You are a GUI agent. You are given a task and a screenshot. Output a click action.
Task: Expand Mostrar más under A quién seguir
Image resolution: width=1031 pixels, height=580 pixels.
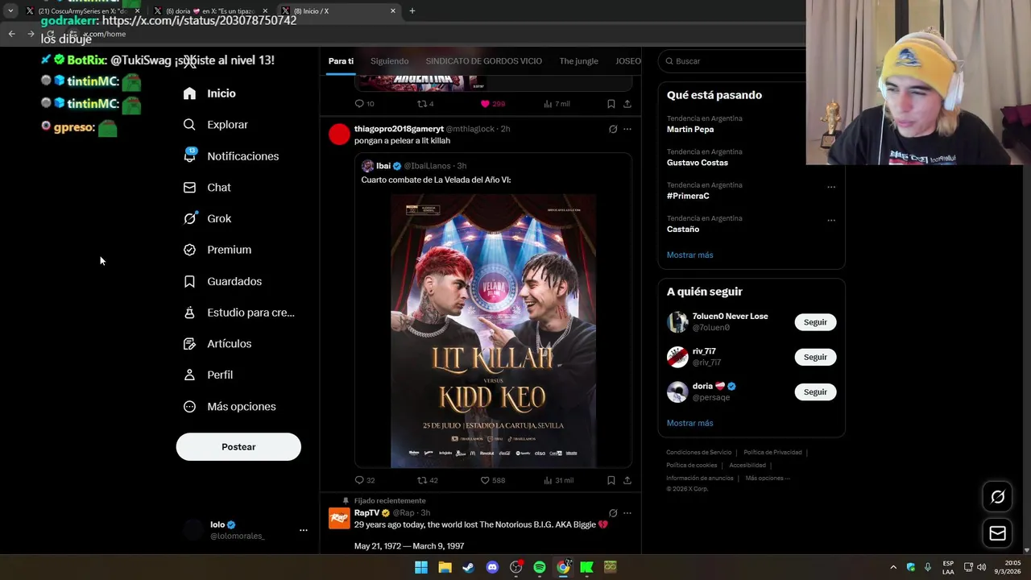pyautogui.click(x=689, y=423)
